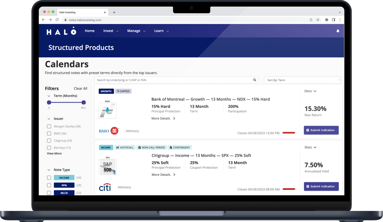
Task: Collapse the Issuer filter section
Action: (49, 119)
